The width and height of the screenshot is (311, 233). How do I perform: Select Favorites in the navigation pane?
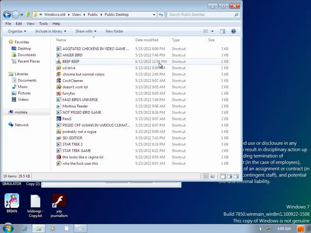pos(19,42)
